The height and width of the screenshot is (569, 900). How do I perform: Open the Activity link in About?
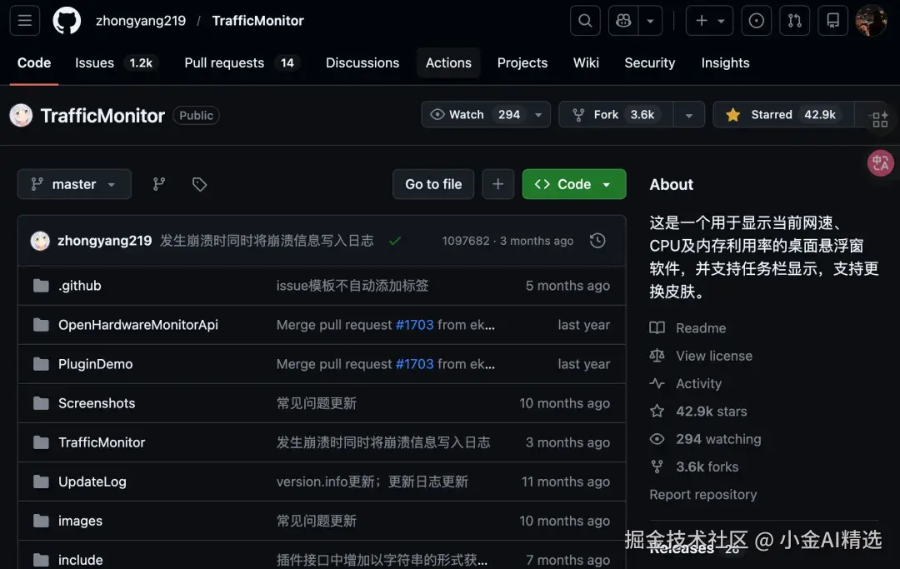[686, 383]
